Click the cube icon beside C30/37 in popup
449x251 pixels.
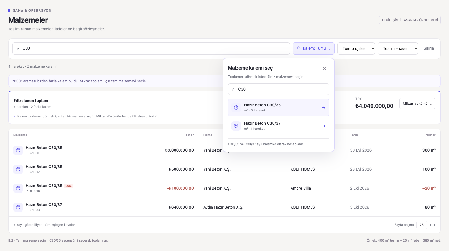(236, 126)
